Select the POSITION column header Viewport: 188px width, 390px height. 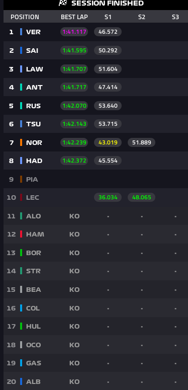(x=25, y=17)
